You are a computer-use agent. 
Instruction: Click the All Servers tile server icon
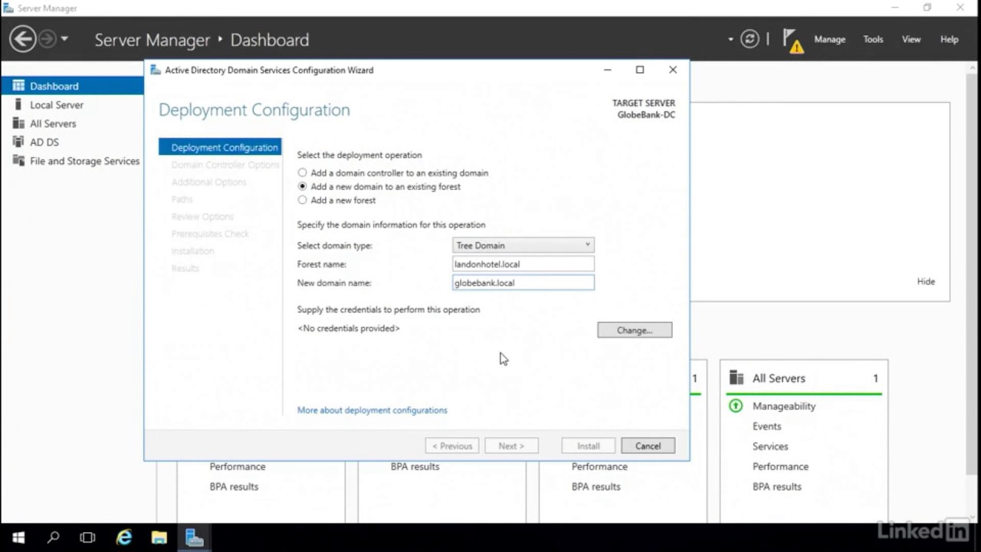[x=737, y=377]
